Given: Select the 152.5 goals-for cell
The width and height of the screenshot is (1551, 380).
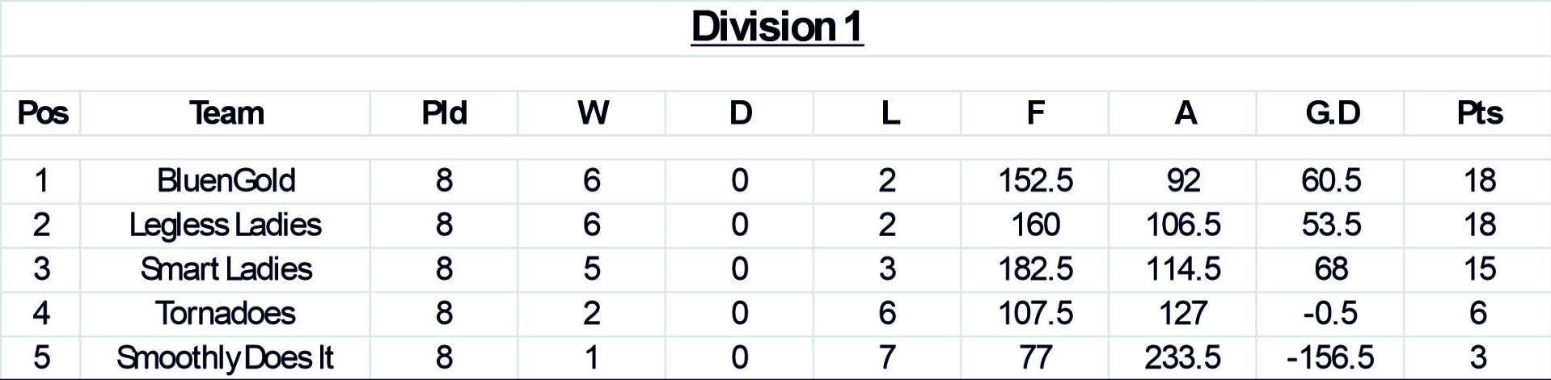Looking at the screenshot, I should pyautogui.click(x=1036, y=180).
